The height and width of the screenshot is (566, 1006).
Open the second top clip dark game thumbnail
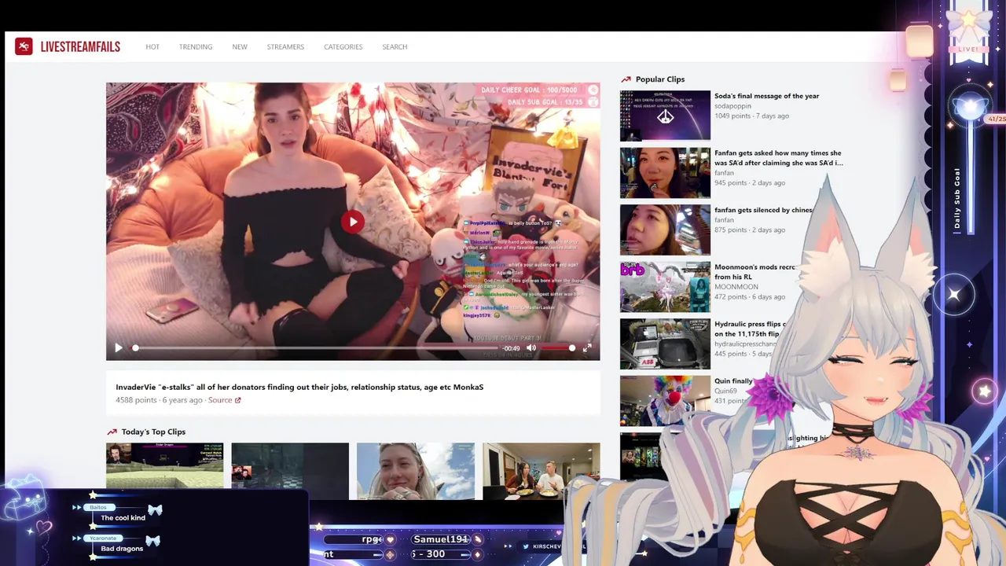pos(290,471)
